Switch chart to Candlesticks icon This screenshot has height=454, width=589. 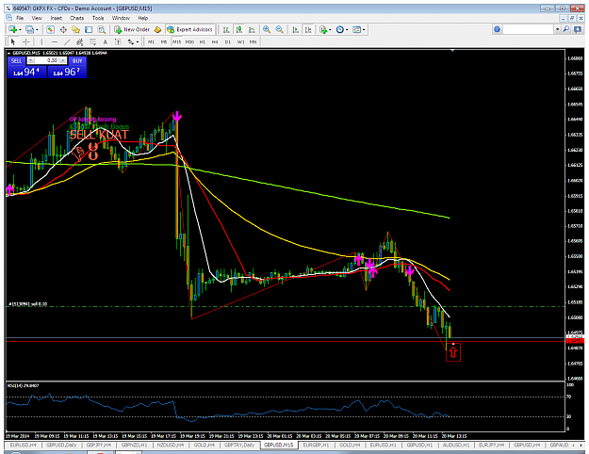click(239, 29)
